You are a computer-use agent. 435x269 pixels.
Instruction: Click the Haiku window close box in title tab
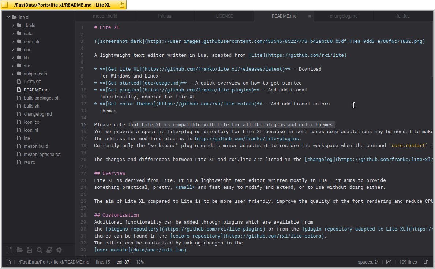coord(5,5)
